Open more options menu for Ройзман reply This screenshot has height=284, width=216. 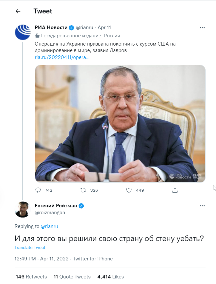click(202, 206)
